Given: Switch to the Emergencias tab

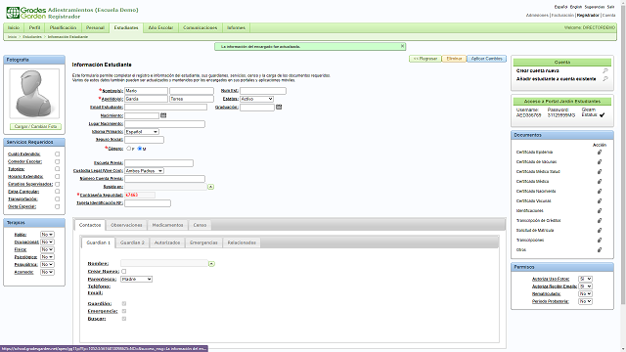Looking at the screenshot, I should (203, 242).
